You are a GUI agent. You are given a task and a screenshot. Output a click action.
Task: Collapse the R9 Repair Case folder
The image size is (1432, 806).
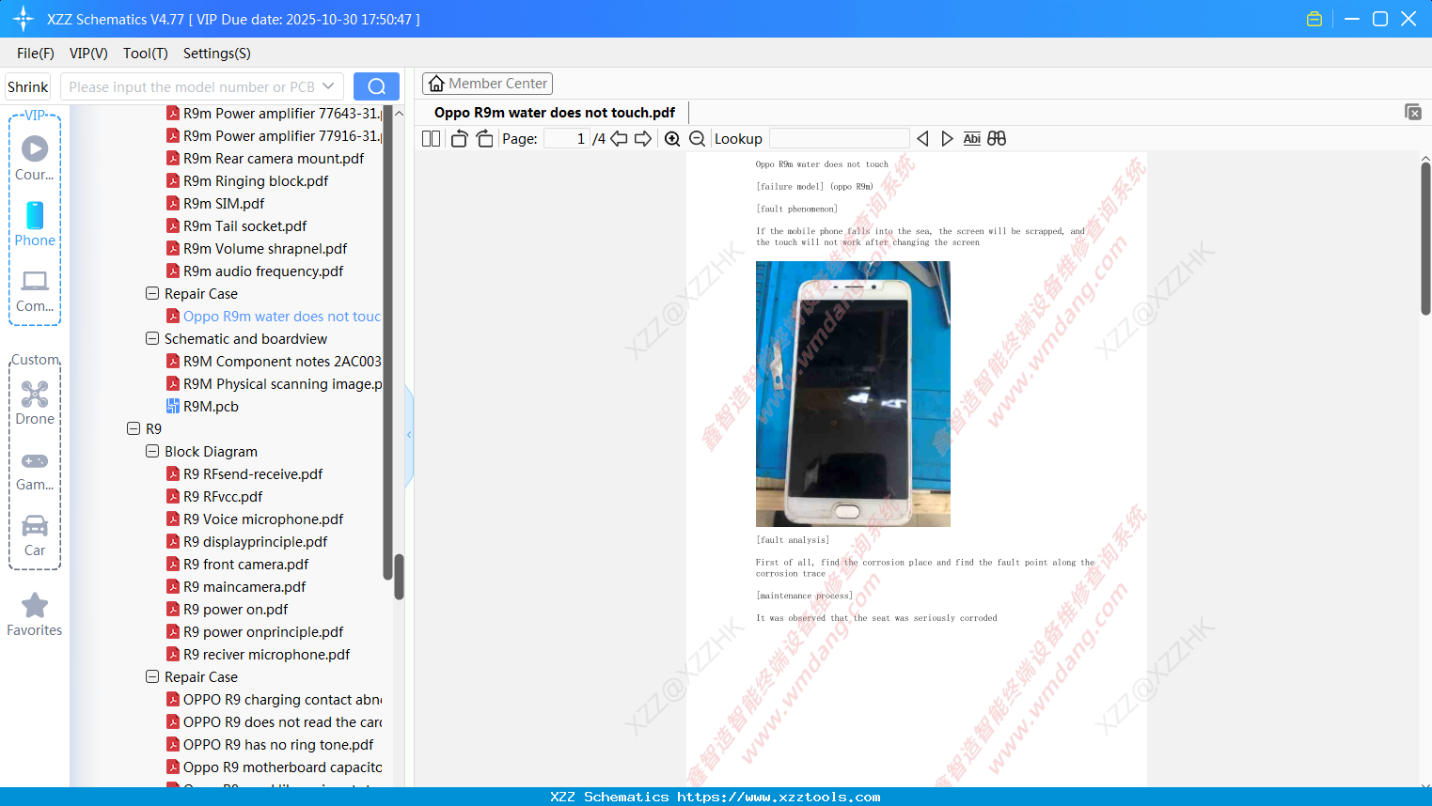pyautogui.click(x=152, y=676)
